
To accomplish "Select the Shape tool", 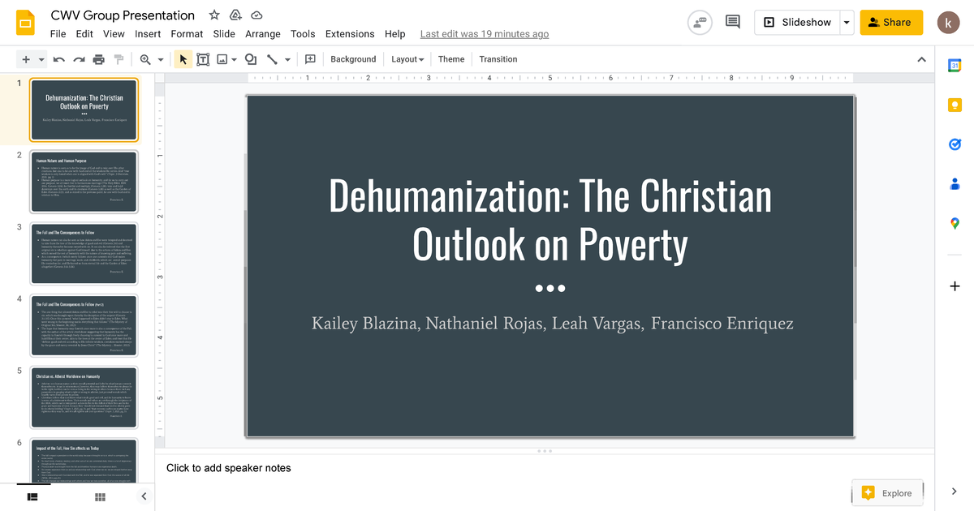I will pos(251,59).
